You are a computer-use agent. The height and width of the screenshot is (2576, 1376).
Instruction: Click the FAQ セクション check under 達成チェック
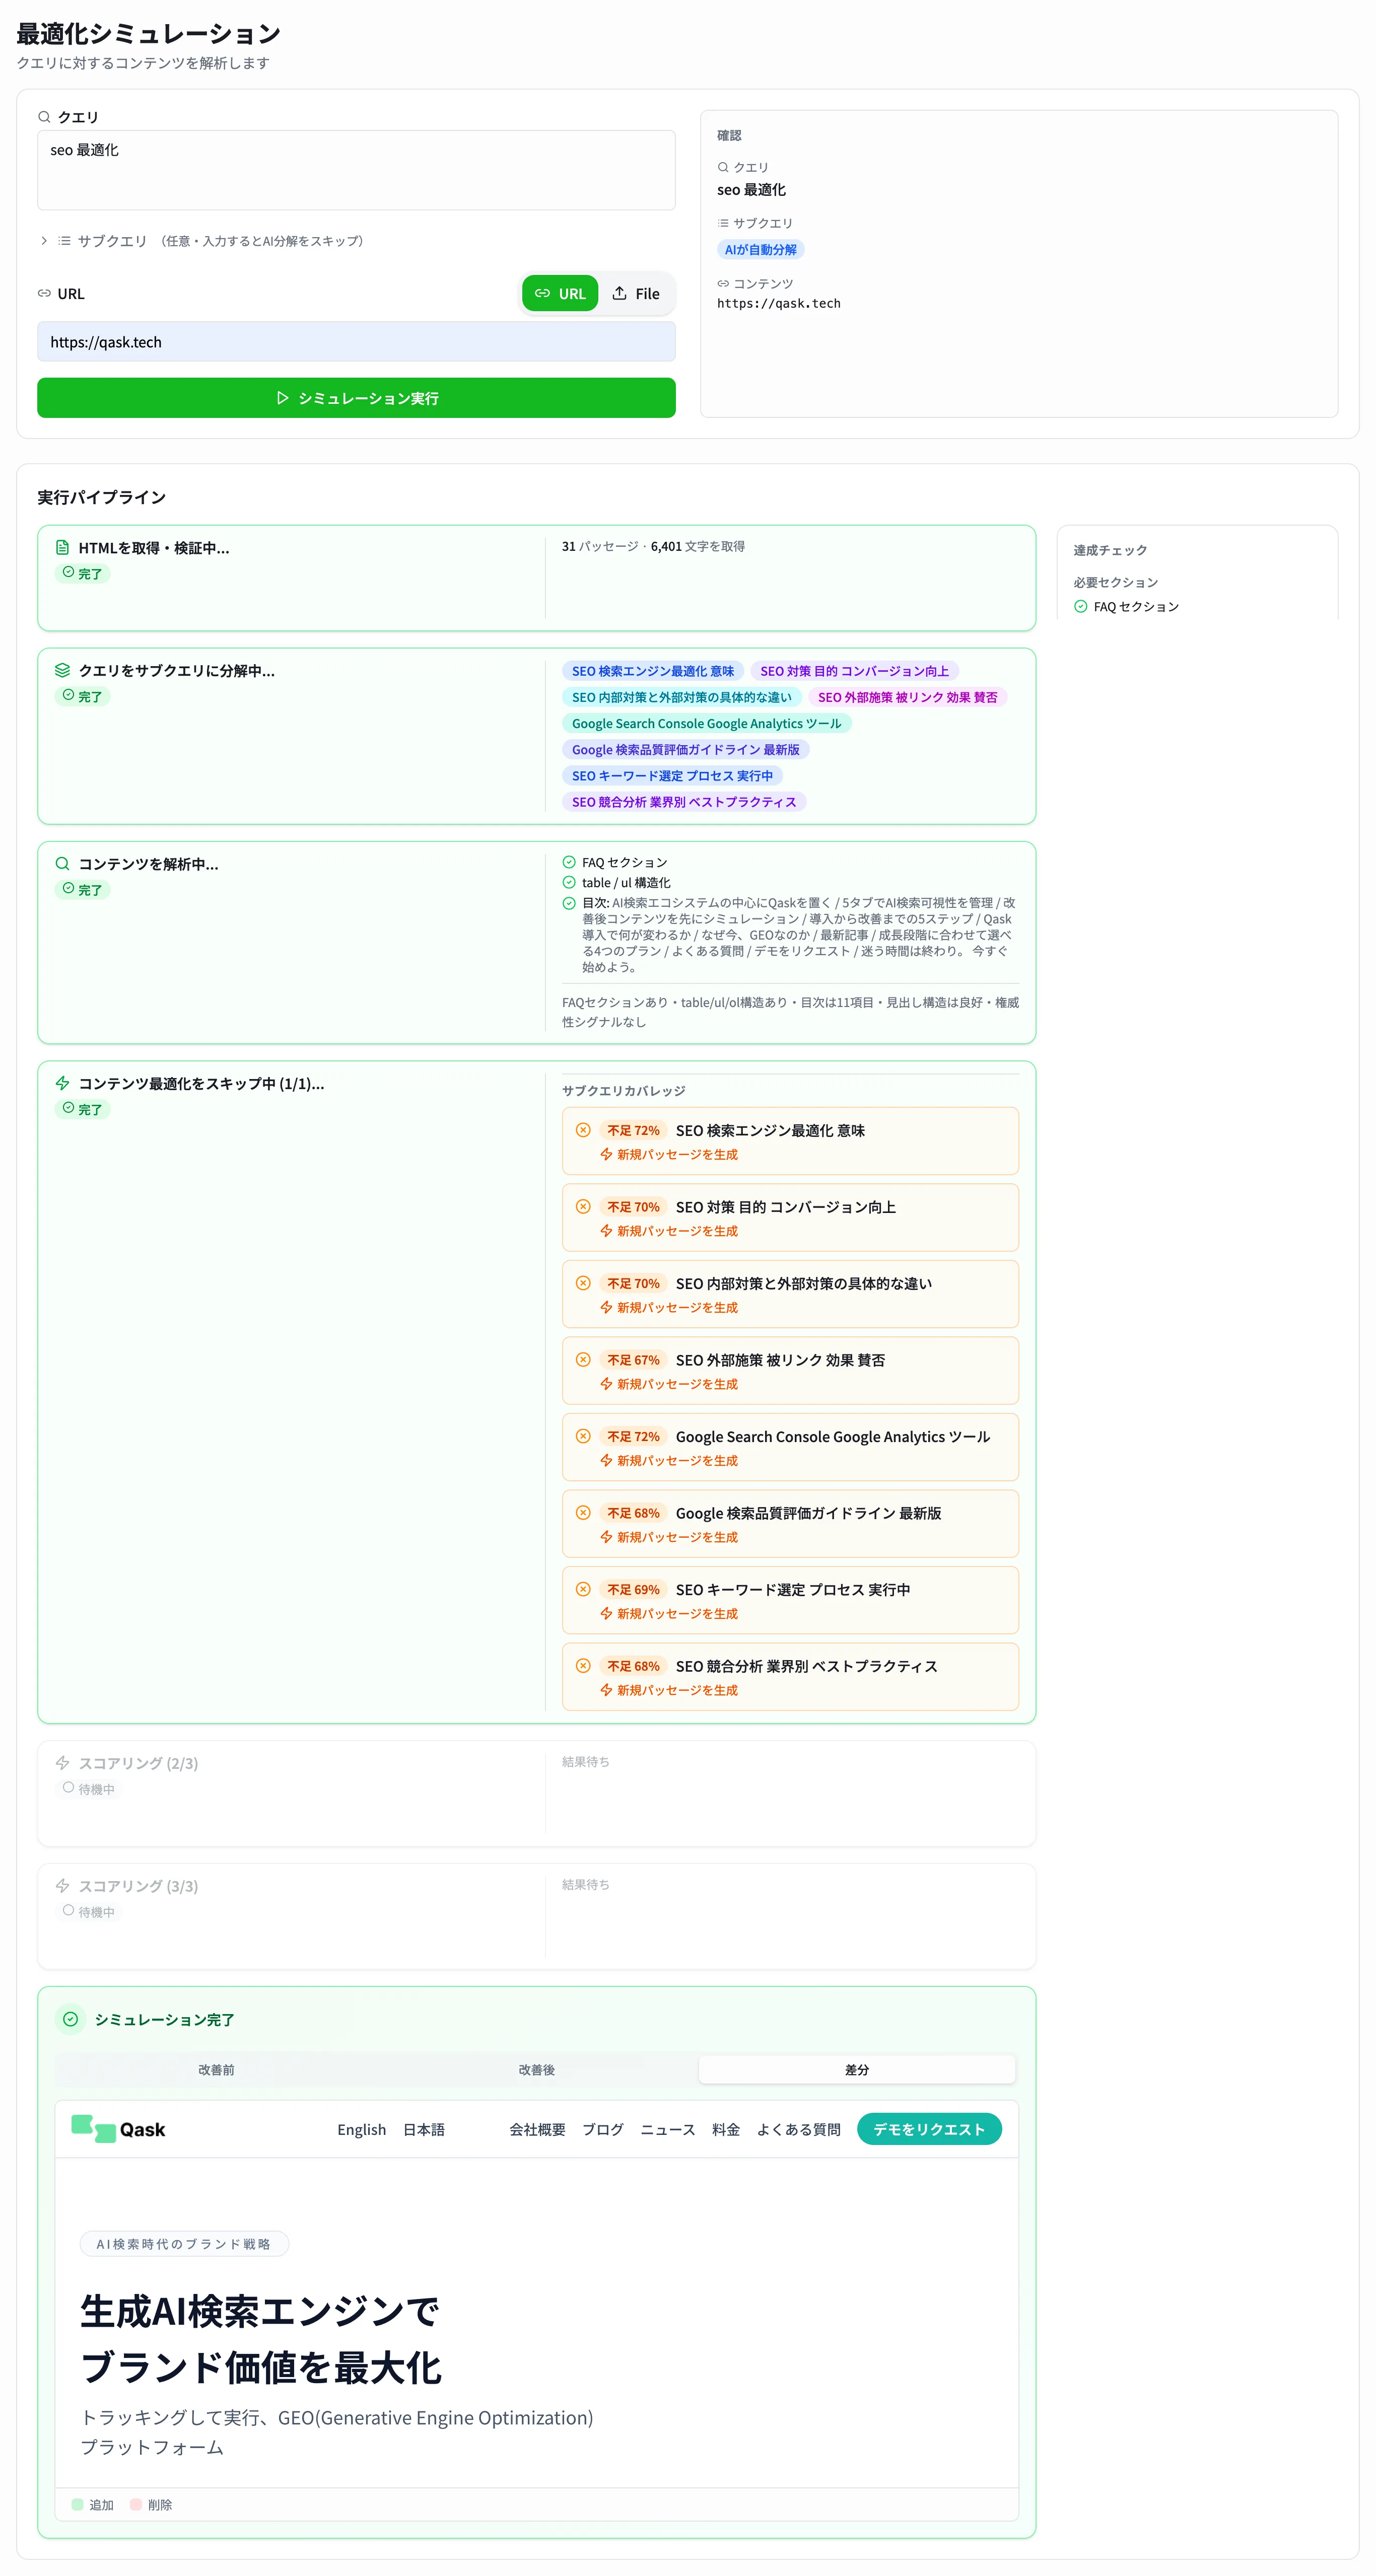[x=1080, y=606]
